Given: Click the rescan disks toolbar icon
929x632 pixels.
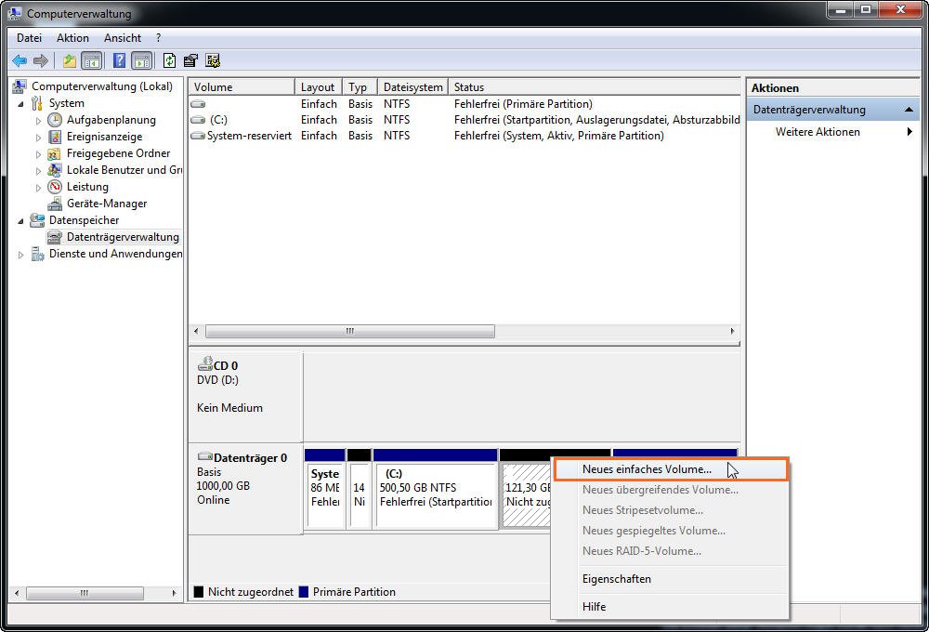Looking at the screenshot, I should tap(190, 60).
